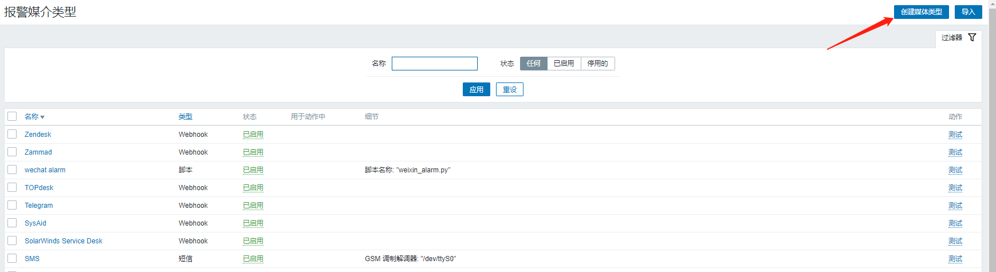The width and height of the screenshot is (996, 272).
Task: Toggle the Zendesk enabled status link
Action: 253,135
